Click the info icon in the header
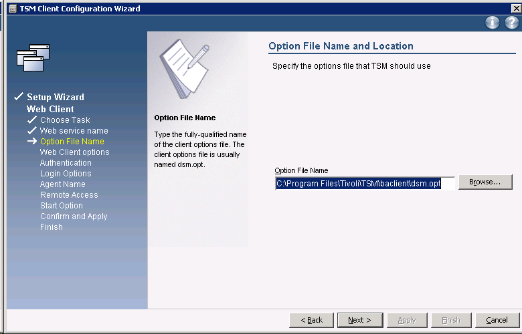The width and height of the screenshot is (522, 334). 493,23
